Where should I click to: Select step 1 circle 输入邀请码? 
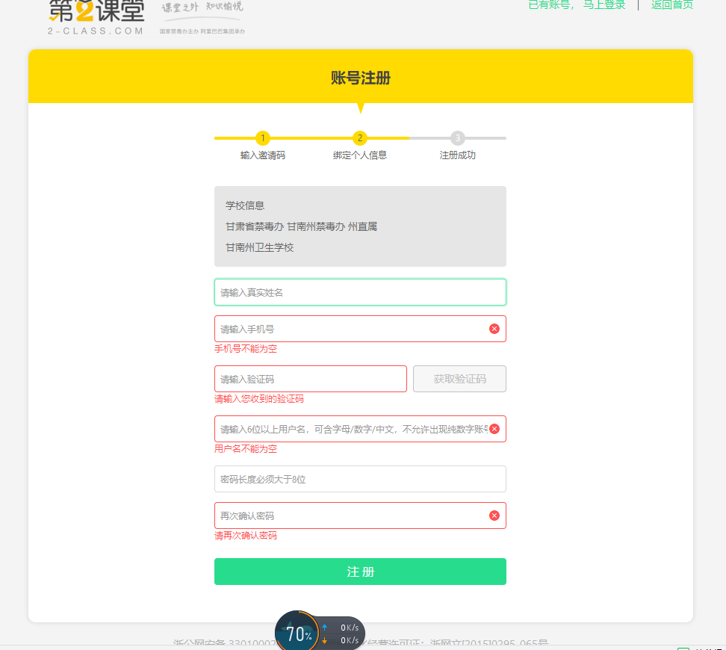(x=263, y=138)
